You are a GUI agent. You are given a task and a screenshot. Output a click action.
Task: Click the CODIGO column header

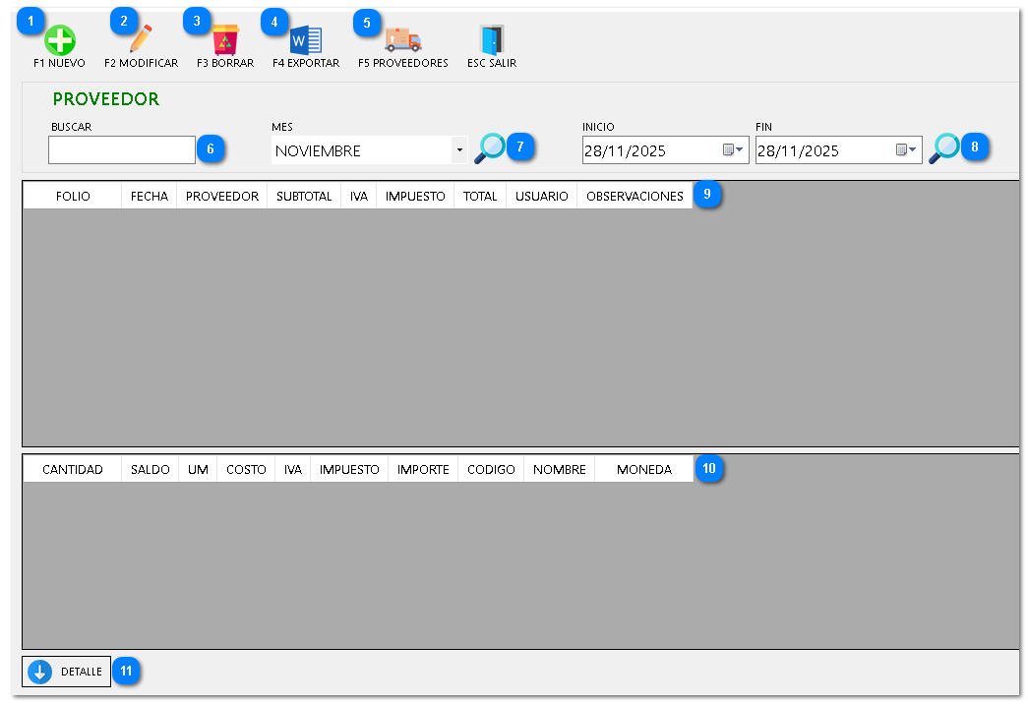(491, 469)
